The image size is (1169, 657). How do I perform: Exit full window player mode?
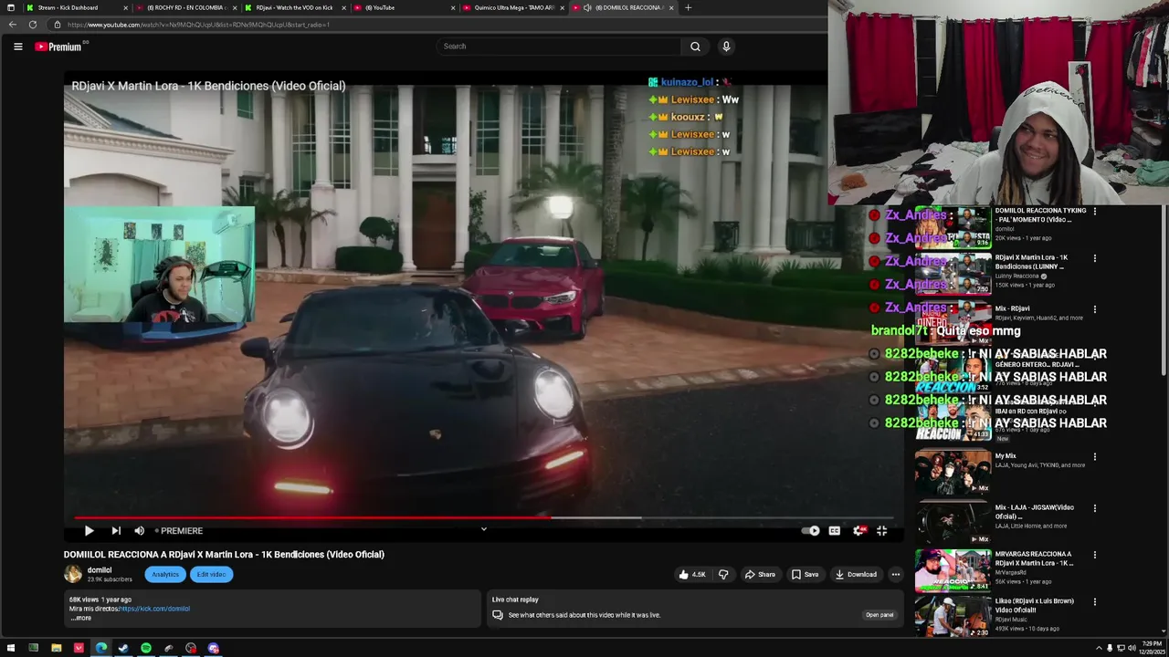click(x=881, y=530)
